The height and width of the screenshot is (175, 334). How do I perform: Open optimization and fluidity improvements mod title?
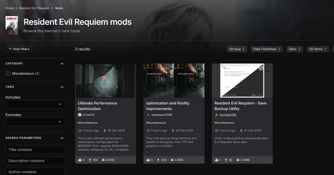[x=168, y=106]
